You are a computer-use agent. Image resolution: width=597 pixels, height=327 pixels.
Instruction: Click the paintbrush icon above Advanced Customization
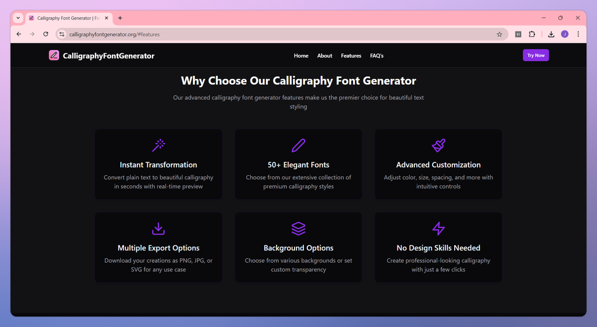(x=438, y=145)
